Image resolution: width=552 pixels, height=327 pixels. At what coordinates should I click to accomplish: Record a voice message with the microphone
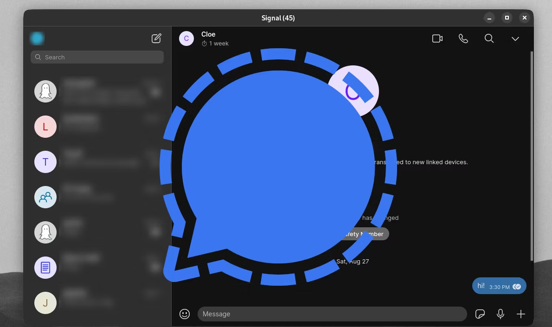pos(500,314)
